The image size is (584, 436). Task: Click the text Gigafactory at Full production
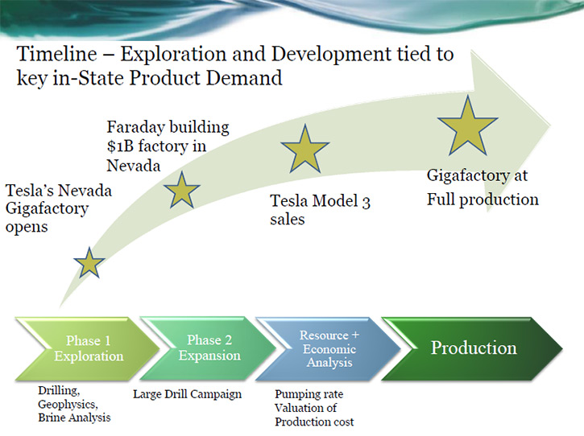coord(483,187)
